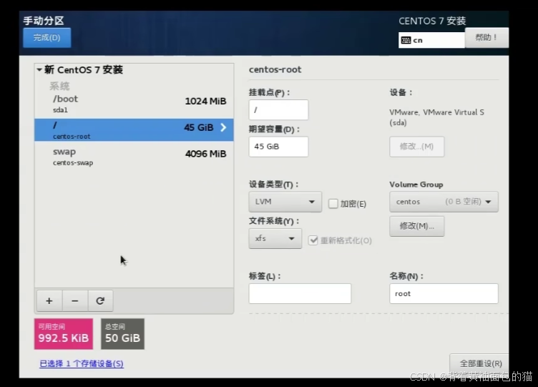
Task: Click the cn keyboard layout indicator
Action: click(x=431, y=40)
